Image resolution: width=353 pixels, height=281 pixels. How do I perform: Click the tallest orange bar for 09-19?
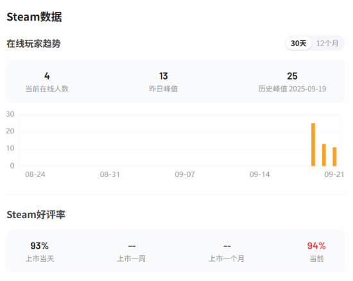(x=313, y=144)
